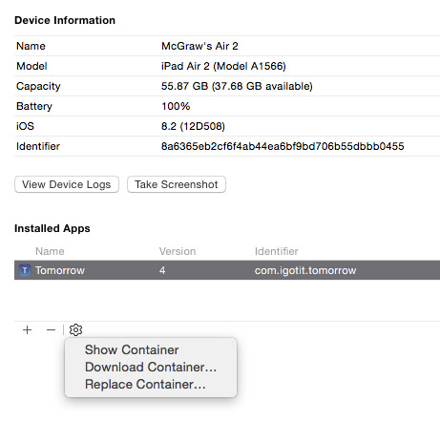440x422 pixels.
Task: Select the com.igotit.tomorrow bundle identifier
Action: tap(305, 270)
